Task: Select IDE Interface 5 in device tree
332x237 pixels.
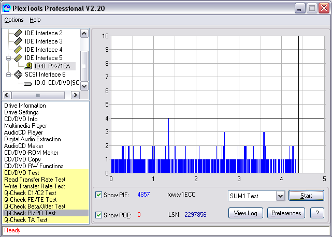Action: click(x=44, y=58)
